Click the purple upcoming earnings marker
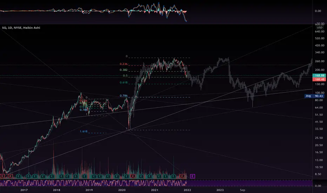Image resolution: width=327 pixels, height=193 pixels. (x=192, y=176)
